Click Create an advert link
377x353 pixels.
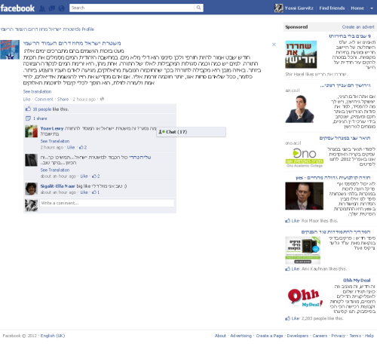(358, 27)
